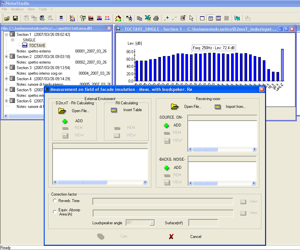Select the arrow pointer tool in toolbar
The width and height of the screenshot is (300, 250).
[191, 18]
